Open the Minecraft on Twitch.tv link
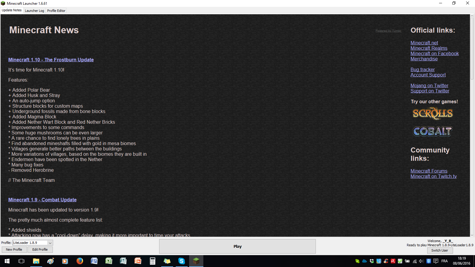The image size is (475, 267). click(433, 176)
